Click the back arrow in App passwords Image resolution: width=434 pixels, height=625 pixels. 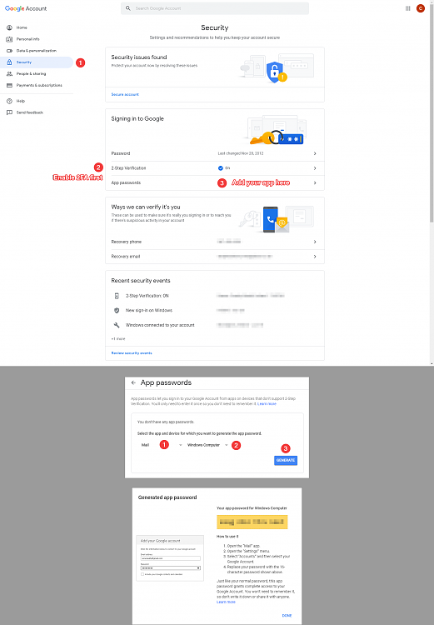(x=133, y=382)
